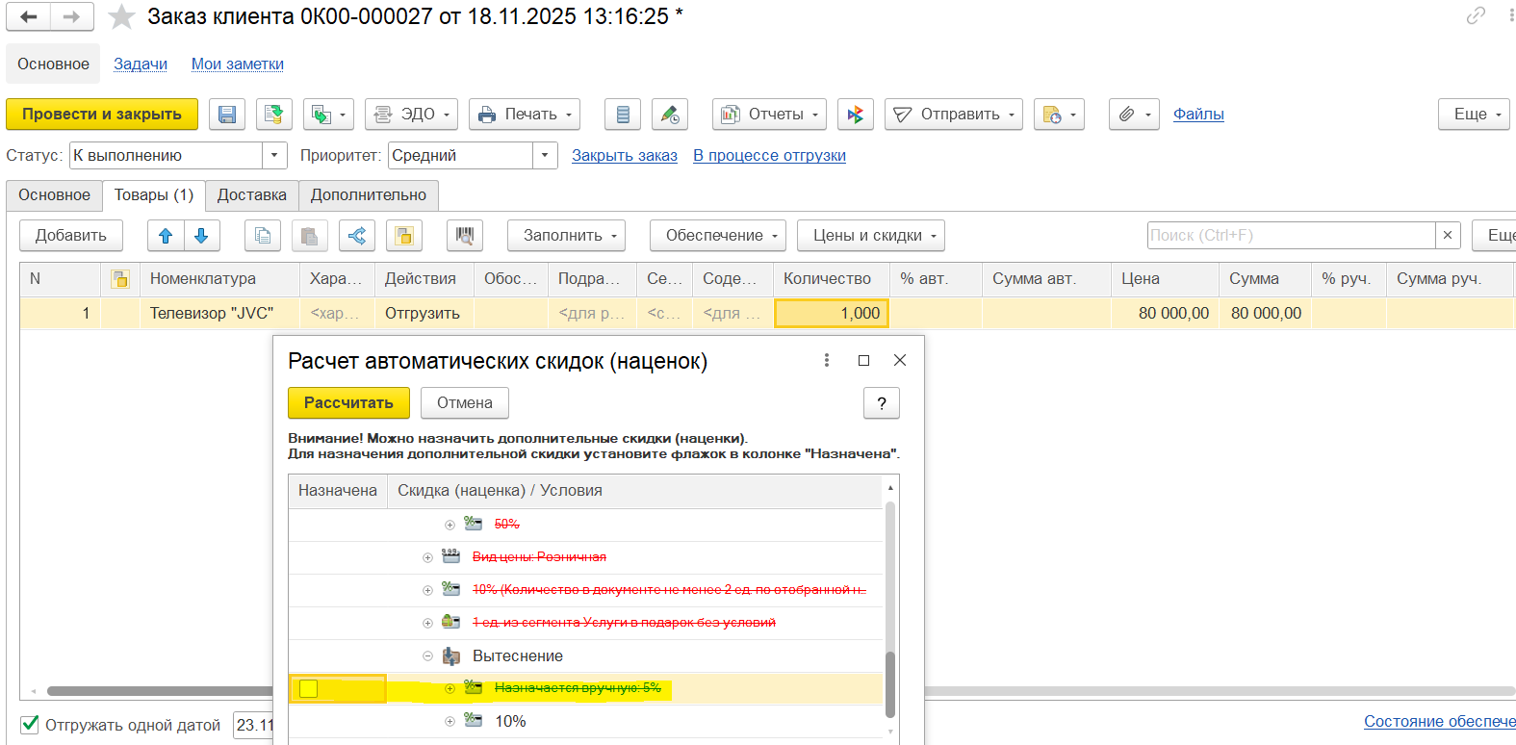Click the post document icon with green arrow

click(x=274, y=115)
